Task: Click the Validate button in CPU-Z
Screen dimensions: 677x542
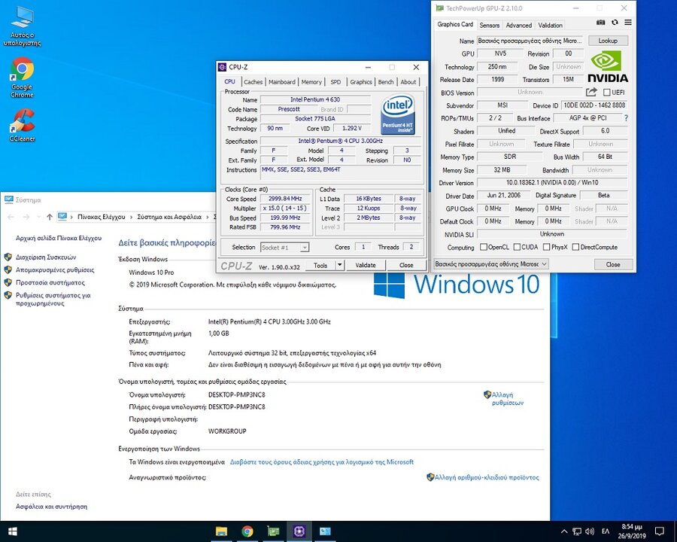Action: click(366, 265)
